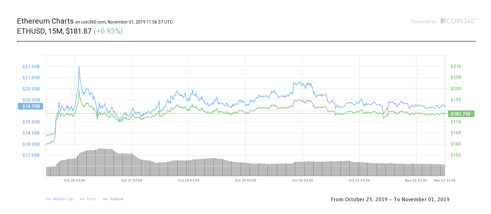Click the (+0.93%) change value

[x=108, y=31]
